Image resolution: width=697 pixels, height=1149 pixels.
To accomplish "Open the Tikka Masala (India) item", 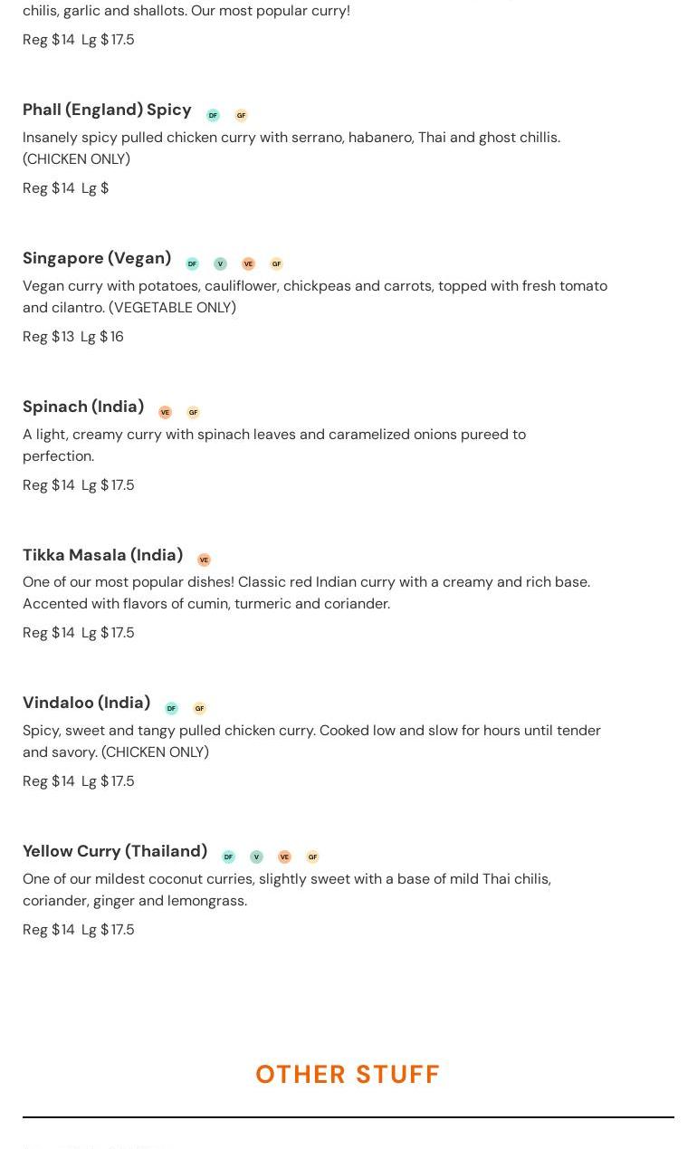I will (x=102, y=554).
